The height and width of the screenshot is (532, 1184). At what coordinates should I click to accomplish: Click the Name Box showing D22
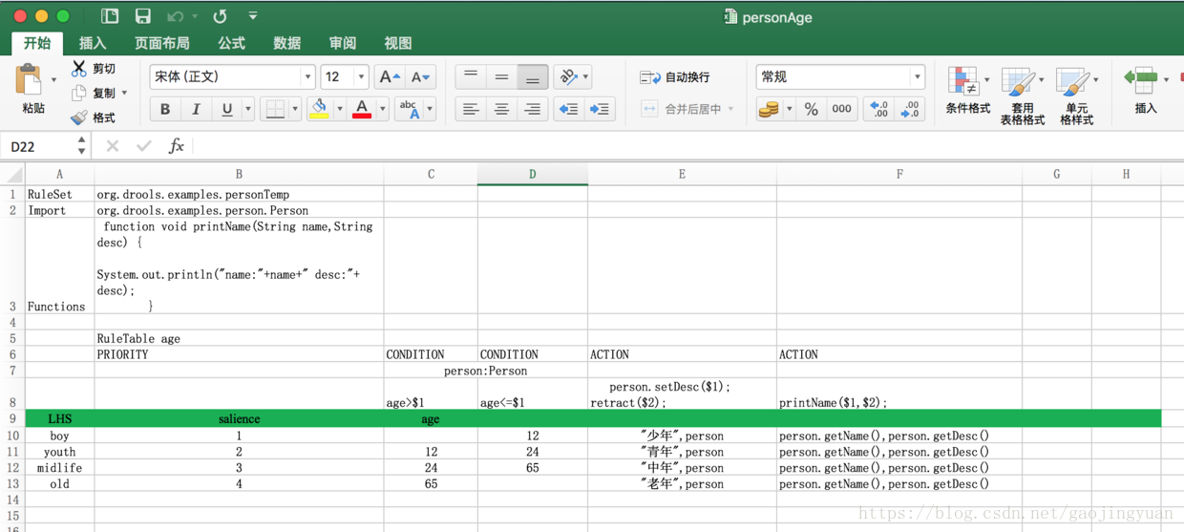click(x=40, y=146)
